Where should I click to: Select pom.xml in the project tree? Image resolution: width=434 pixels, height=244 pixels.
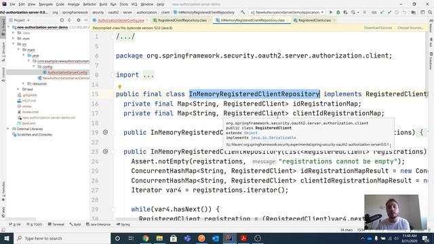click(28, 123)
